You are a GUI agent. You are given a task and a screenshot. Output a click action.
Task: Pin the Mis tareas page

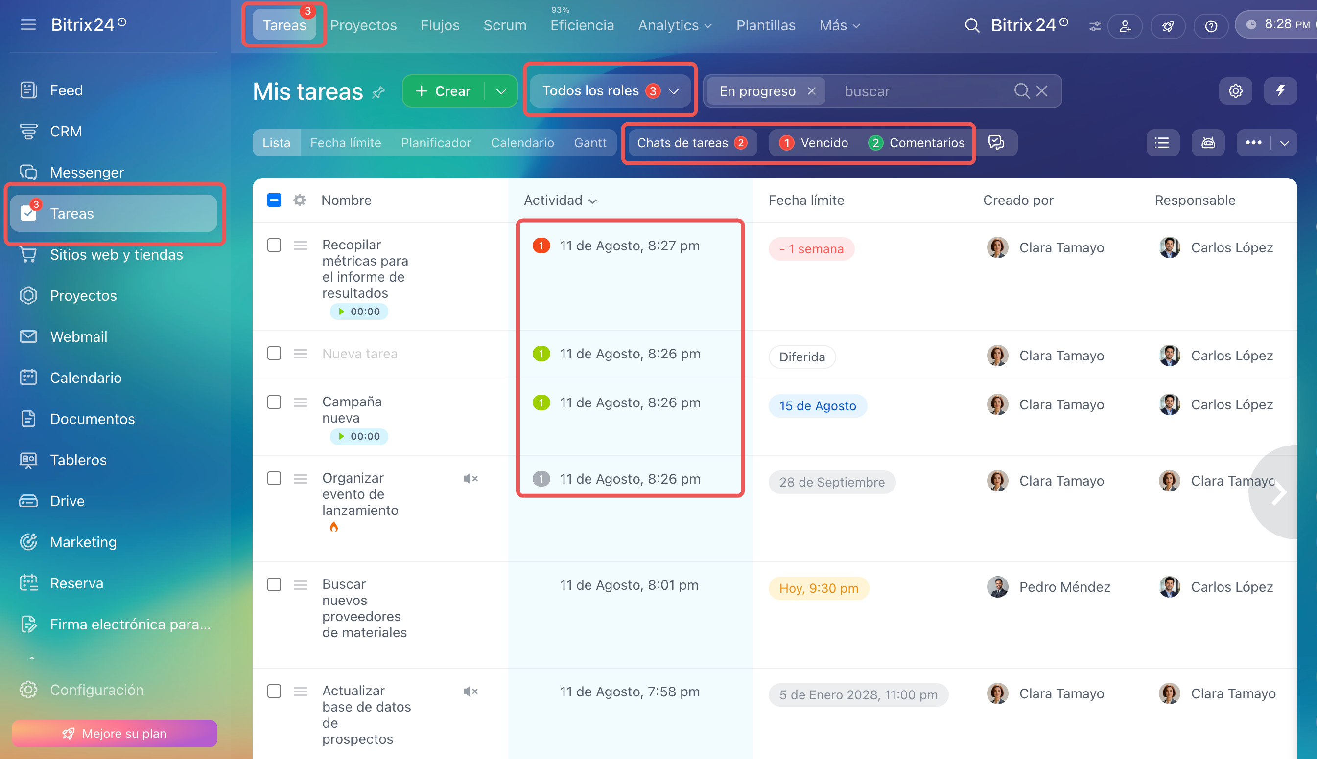coord(378,92)
